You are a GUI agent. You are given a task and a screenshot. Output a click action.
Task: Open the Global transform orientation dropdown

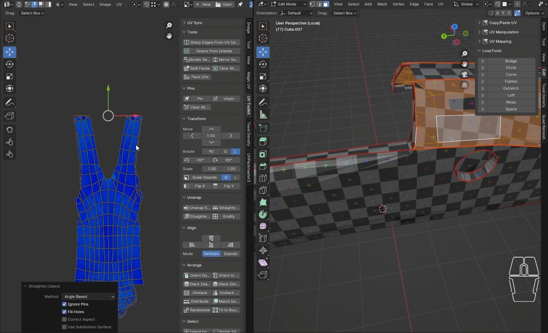pos(466,4)
